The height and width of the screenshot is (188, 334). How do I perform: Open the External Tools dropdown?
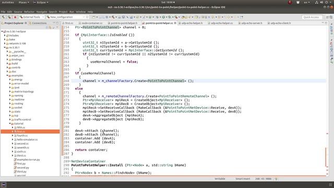tap(43, 17)
